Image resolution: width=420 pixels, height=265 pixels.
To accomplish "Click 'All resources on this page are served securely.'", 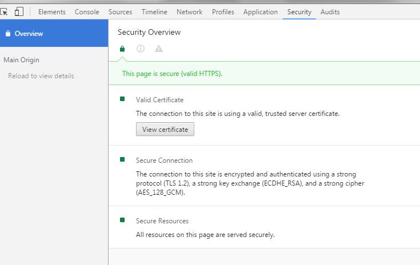I will (205, 235).
